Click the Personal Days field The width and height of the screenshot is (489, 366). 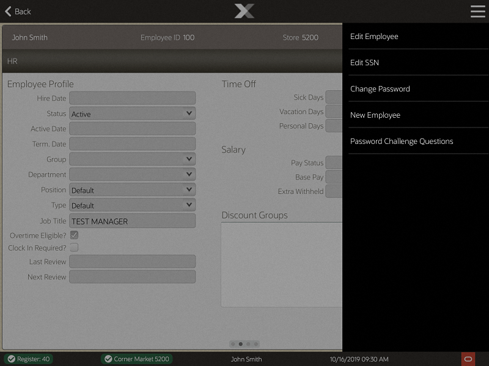[x=334, y=126]
